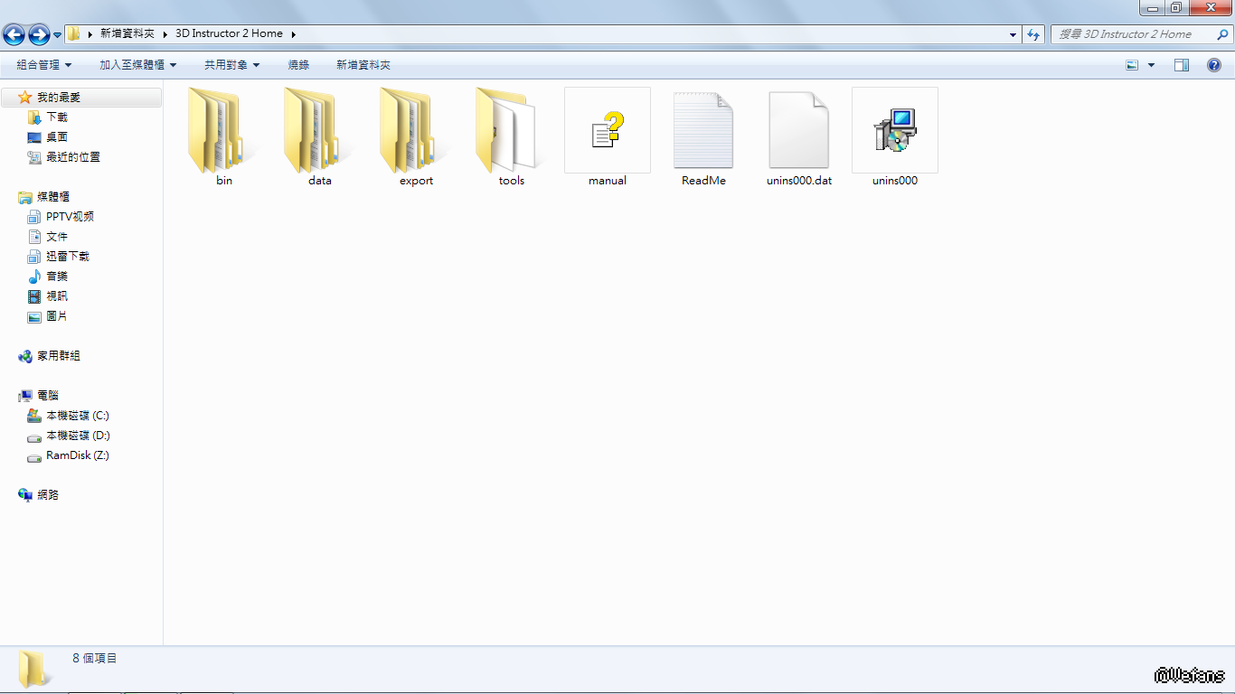1235x694 pixels.
Task: Select the unins000.dat file icon
Action: click(799, 130)
